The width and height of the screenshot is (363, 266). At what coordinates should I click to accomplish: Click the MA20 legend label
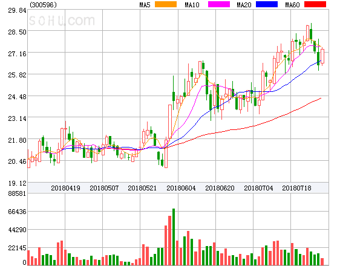pyautogui.click(x=244, y=5)
